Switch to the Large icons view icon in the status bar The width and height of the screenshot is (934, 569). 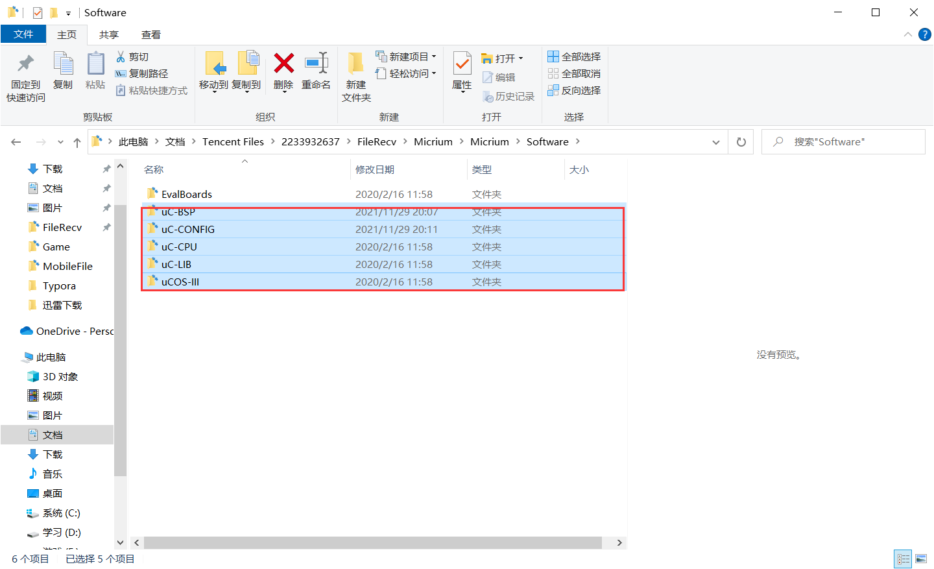click(921, 559)
